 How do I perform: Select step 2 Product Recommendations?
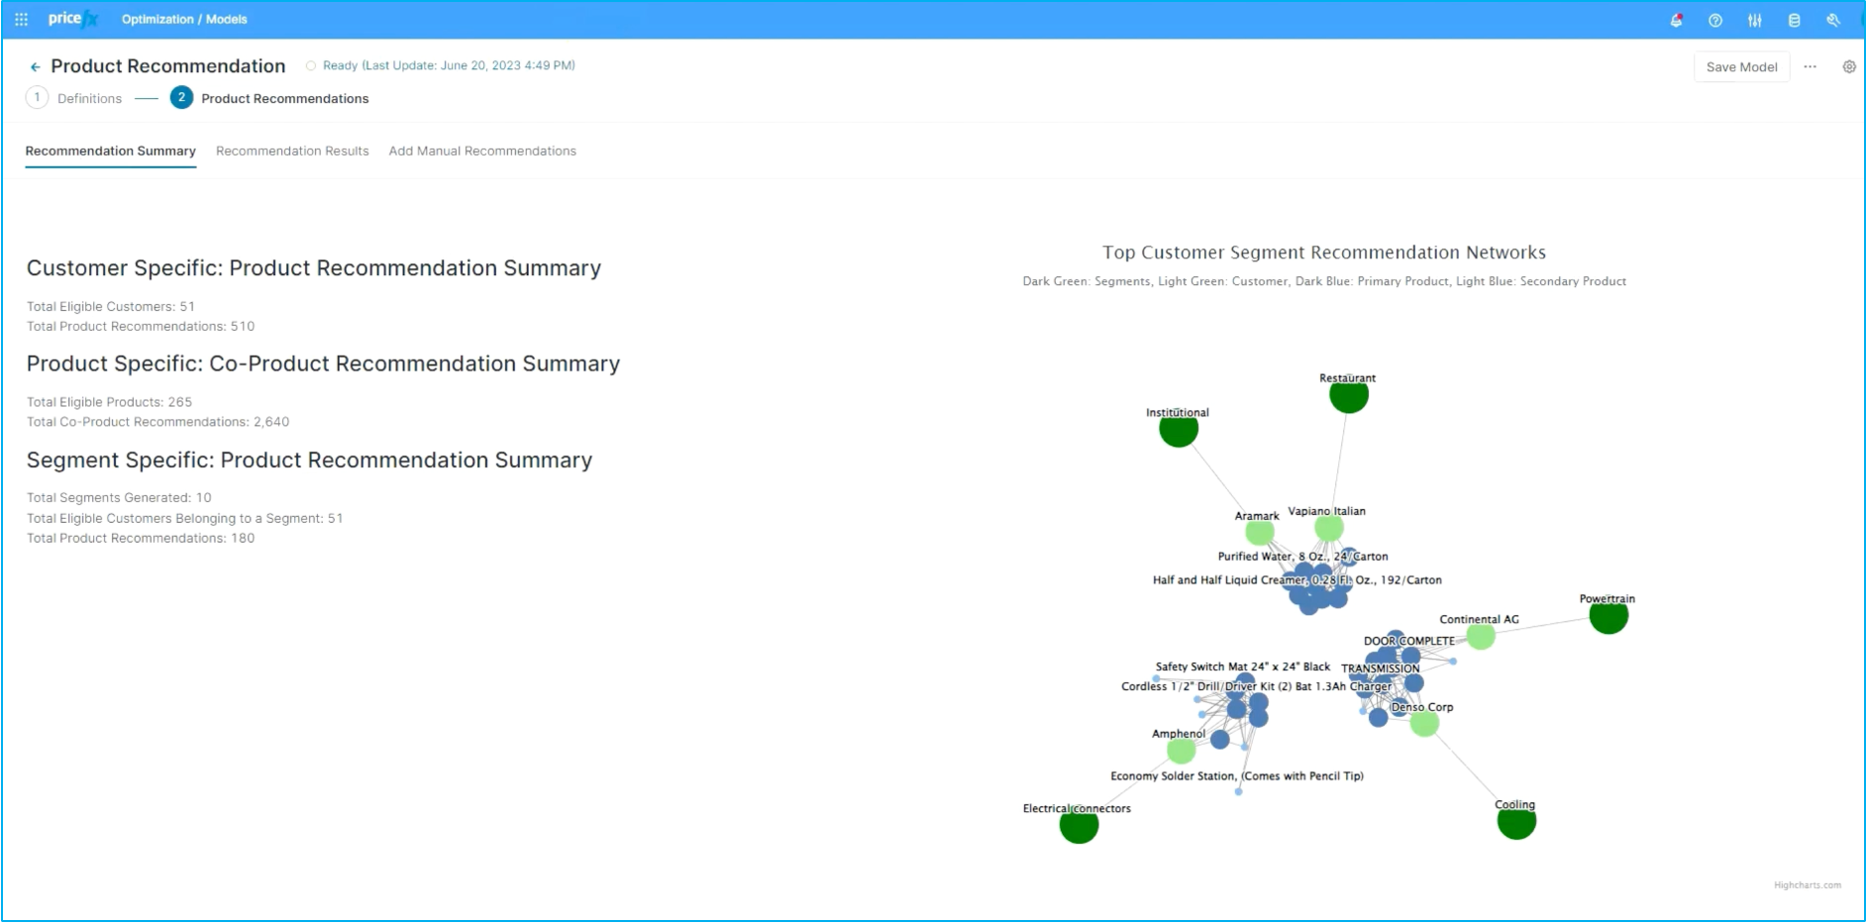pos(269,98)
